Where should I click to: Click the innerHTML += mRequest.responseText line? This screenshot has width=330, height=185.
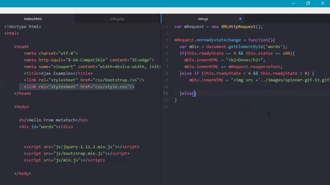click(x=233, y=67)
